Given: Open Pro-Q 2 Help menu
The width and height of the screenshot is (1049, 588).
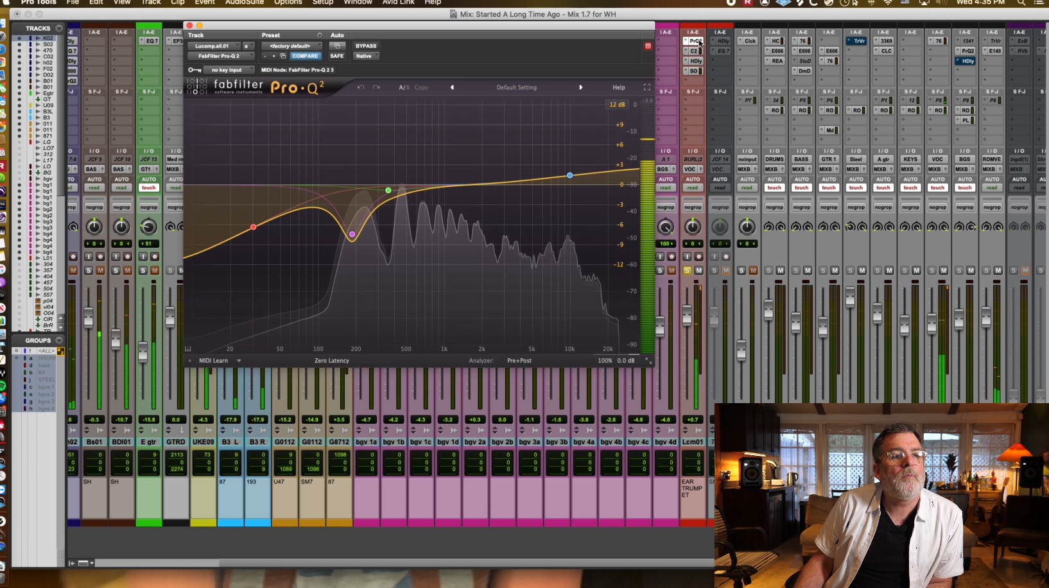Looking at the screenshot, I should (619, 87).
